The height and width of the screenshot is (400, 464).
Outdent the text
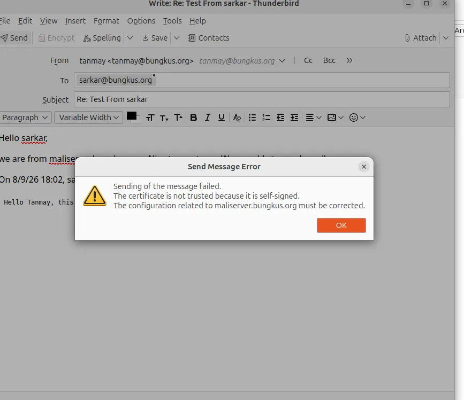coord(280,118)
